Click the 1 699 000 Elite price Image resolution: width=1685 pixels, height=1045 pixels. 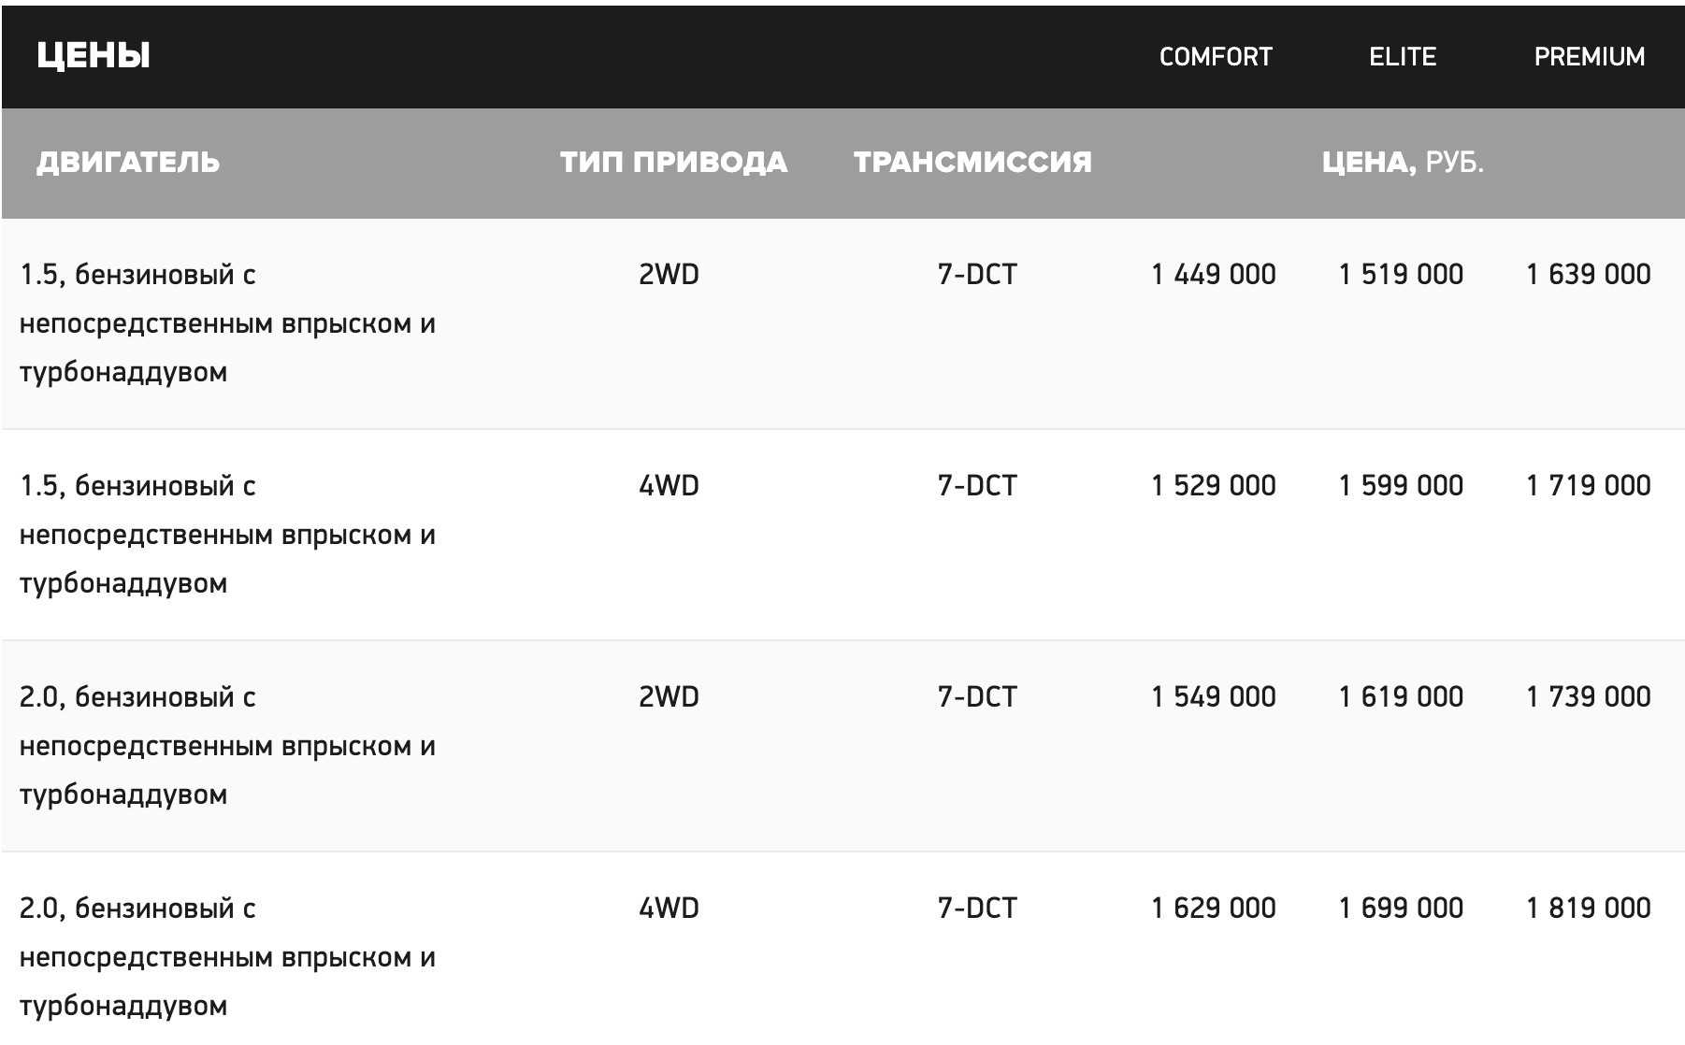click(x=1401, y=909)
